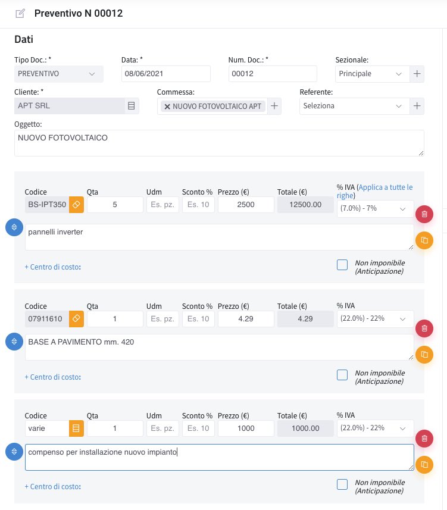447x510 pixels.
Task: Click the orange tag icon beside code 07911610
Action: point(76,319)
